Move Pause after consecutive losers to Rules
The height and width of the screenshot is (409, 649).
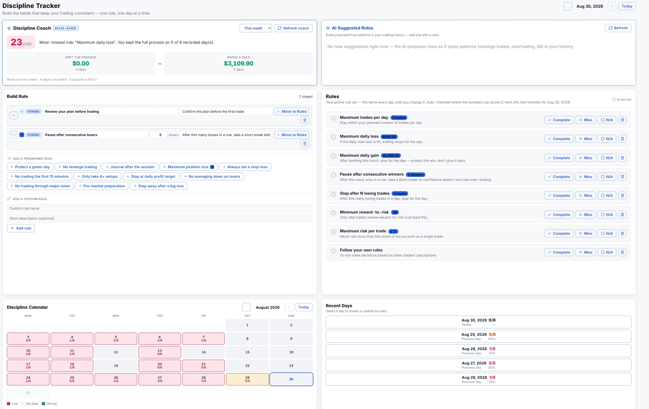[x=292, y=135]
